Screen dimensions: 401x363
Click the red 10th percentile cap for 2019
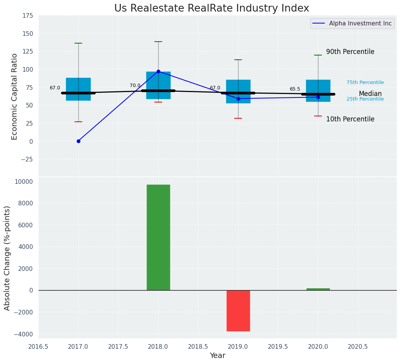pyautogui.click(x=239, y=118)
